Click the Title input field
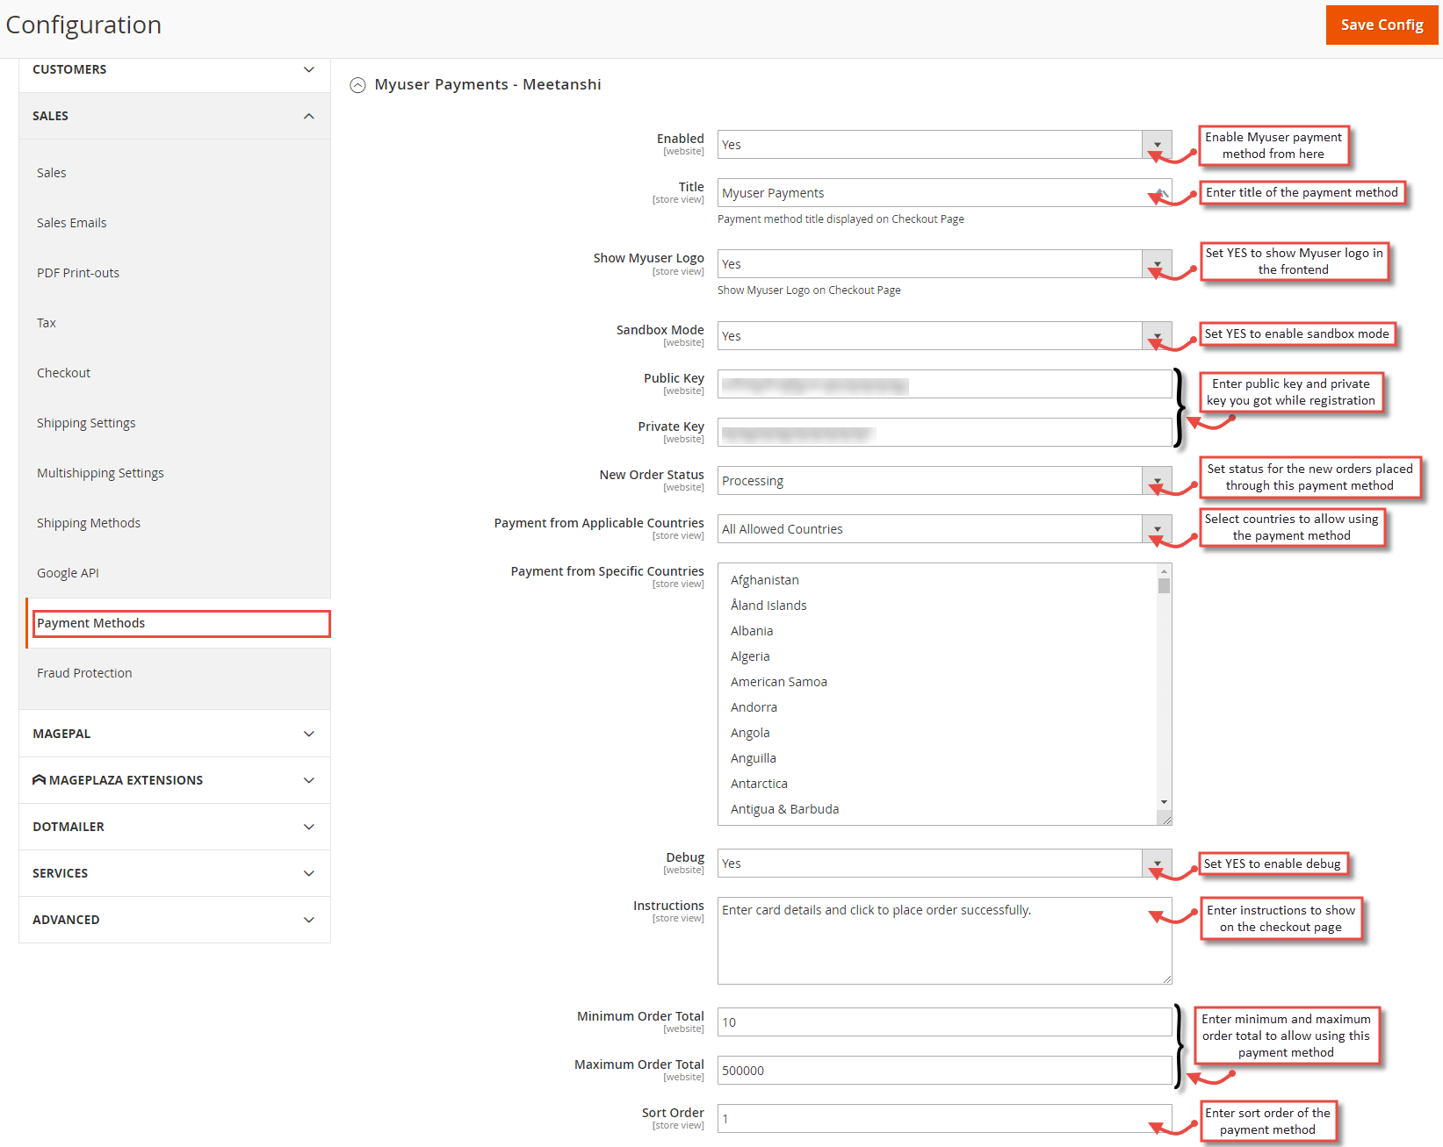 tap(944, 193)
